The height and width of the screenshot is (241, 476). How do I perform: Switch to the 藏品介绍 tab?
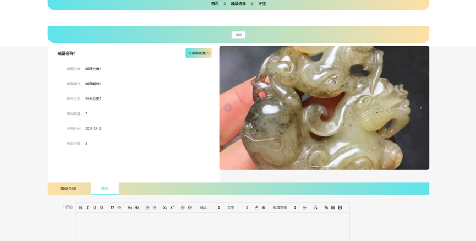tap(69, 189)
